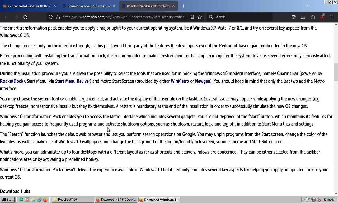Viewport: 338px width, 203px height.
Task: Launch Internet Explorer from quick launch
Action: tap(39, 200)
